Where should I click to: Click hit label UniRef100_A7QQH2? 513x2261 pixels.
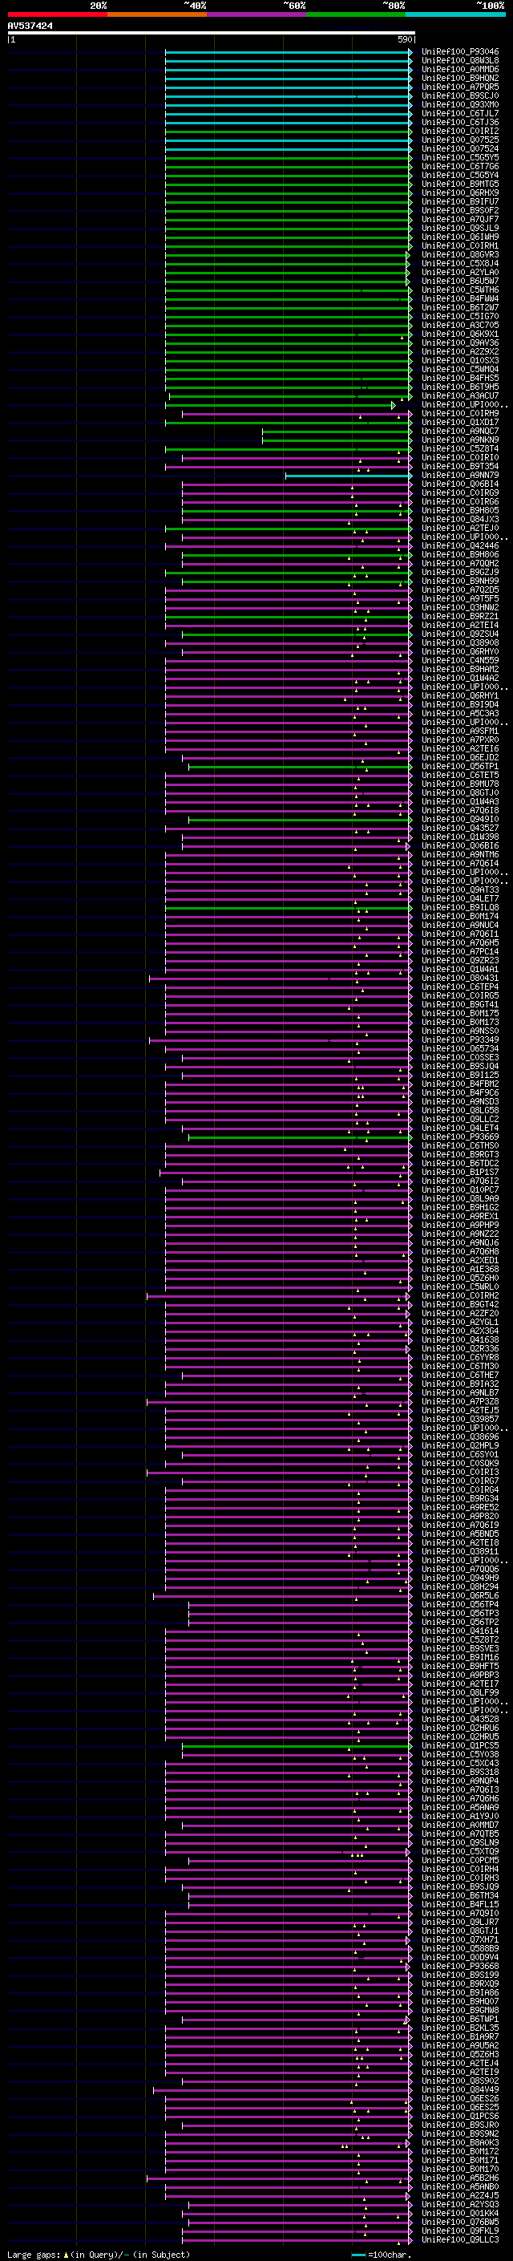pos(460,564)
